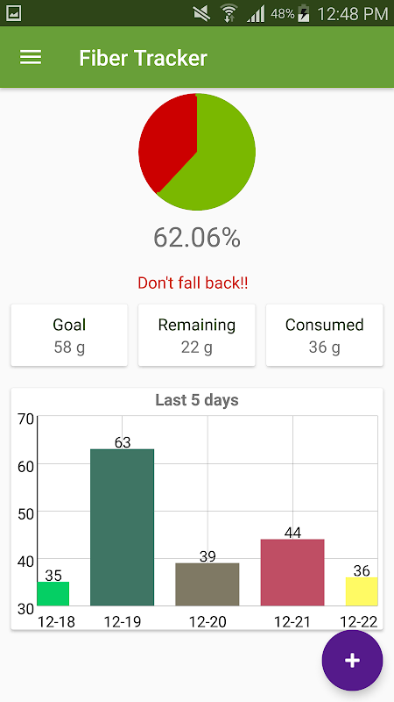The height and width of the screenshot is (702, 394).
Task: Click the Last 5 days chart title
Action: click(197, 400)
